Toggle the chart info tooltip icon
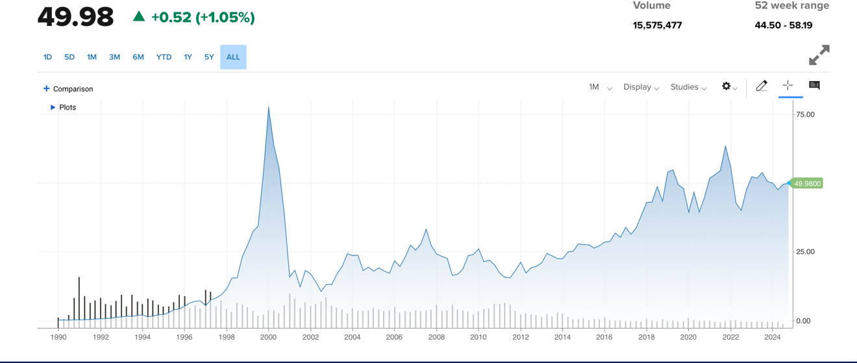Screen dimensions: 857x363 (x=814, y=86)
